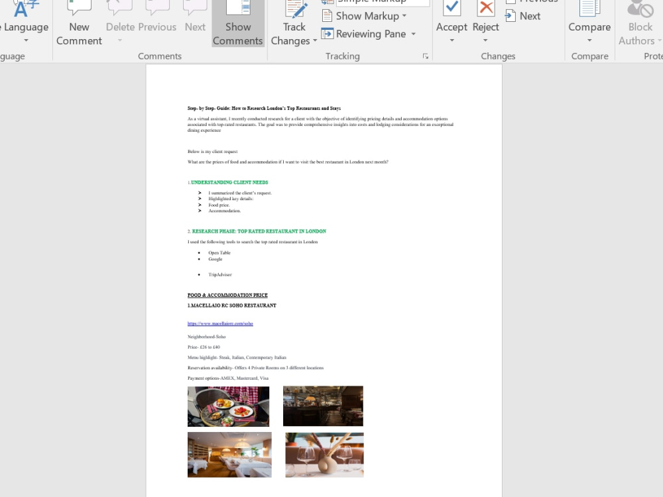Open Track Changes dropdown arrow

point(314,41)
